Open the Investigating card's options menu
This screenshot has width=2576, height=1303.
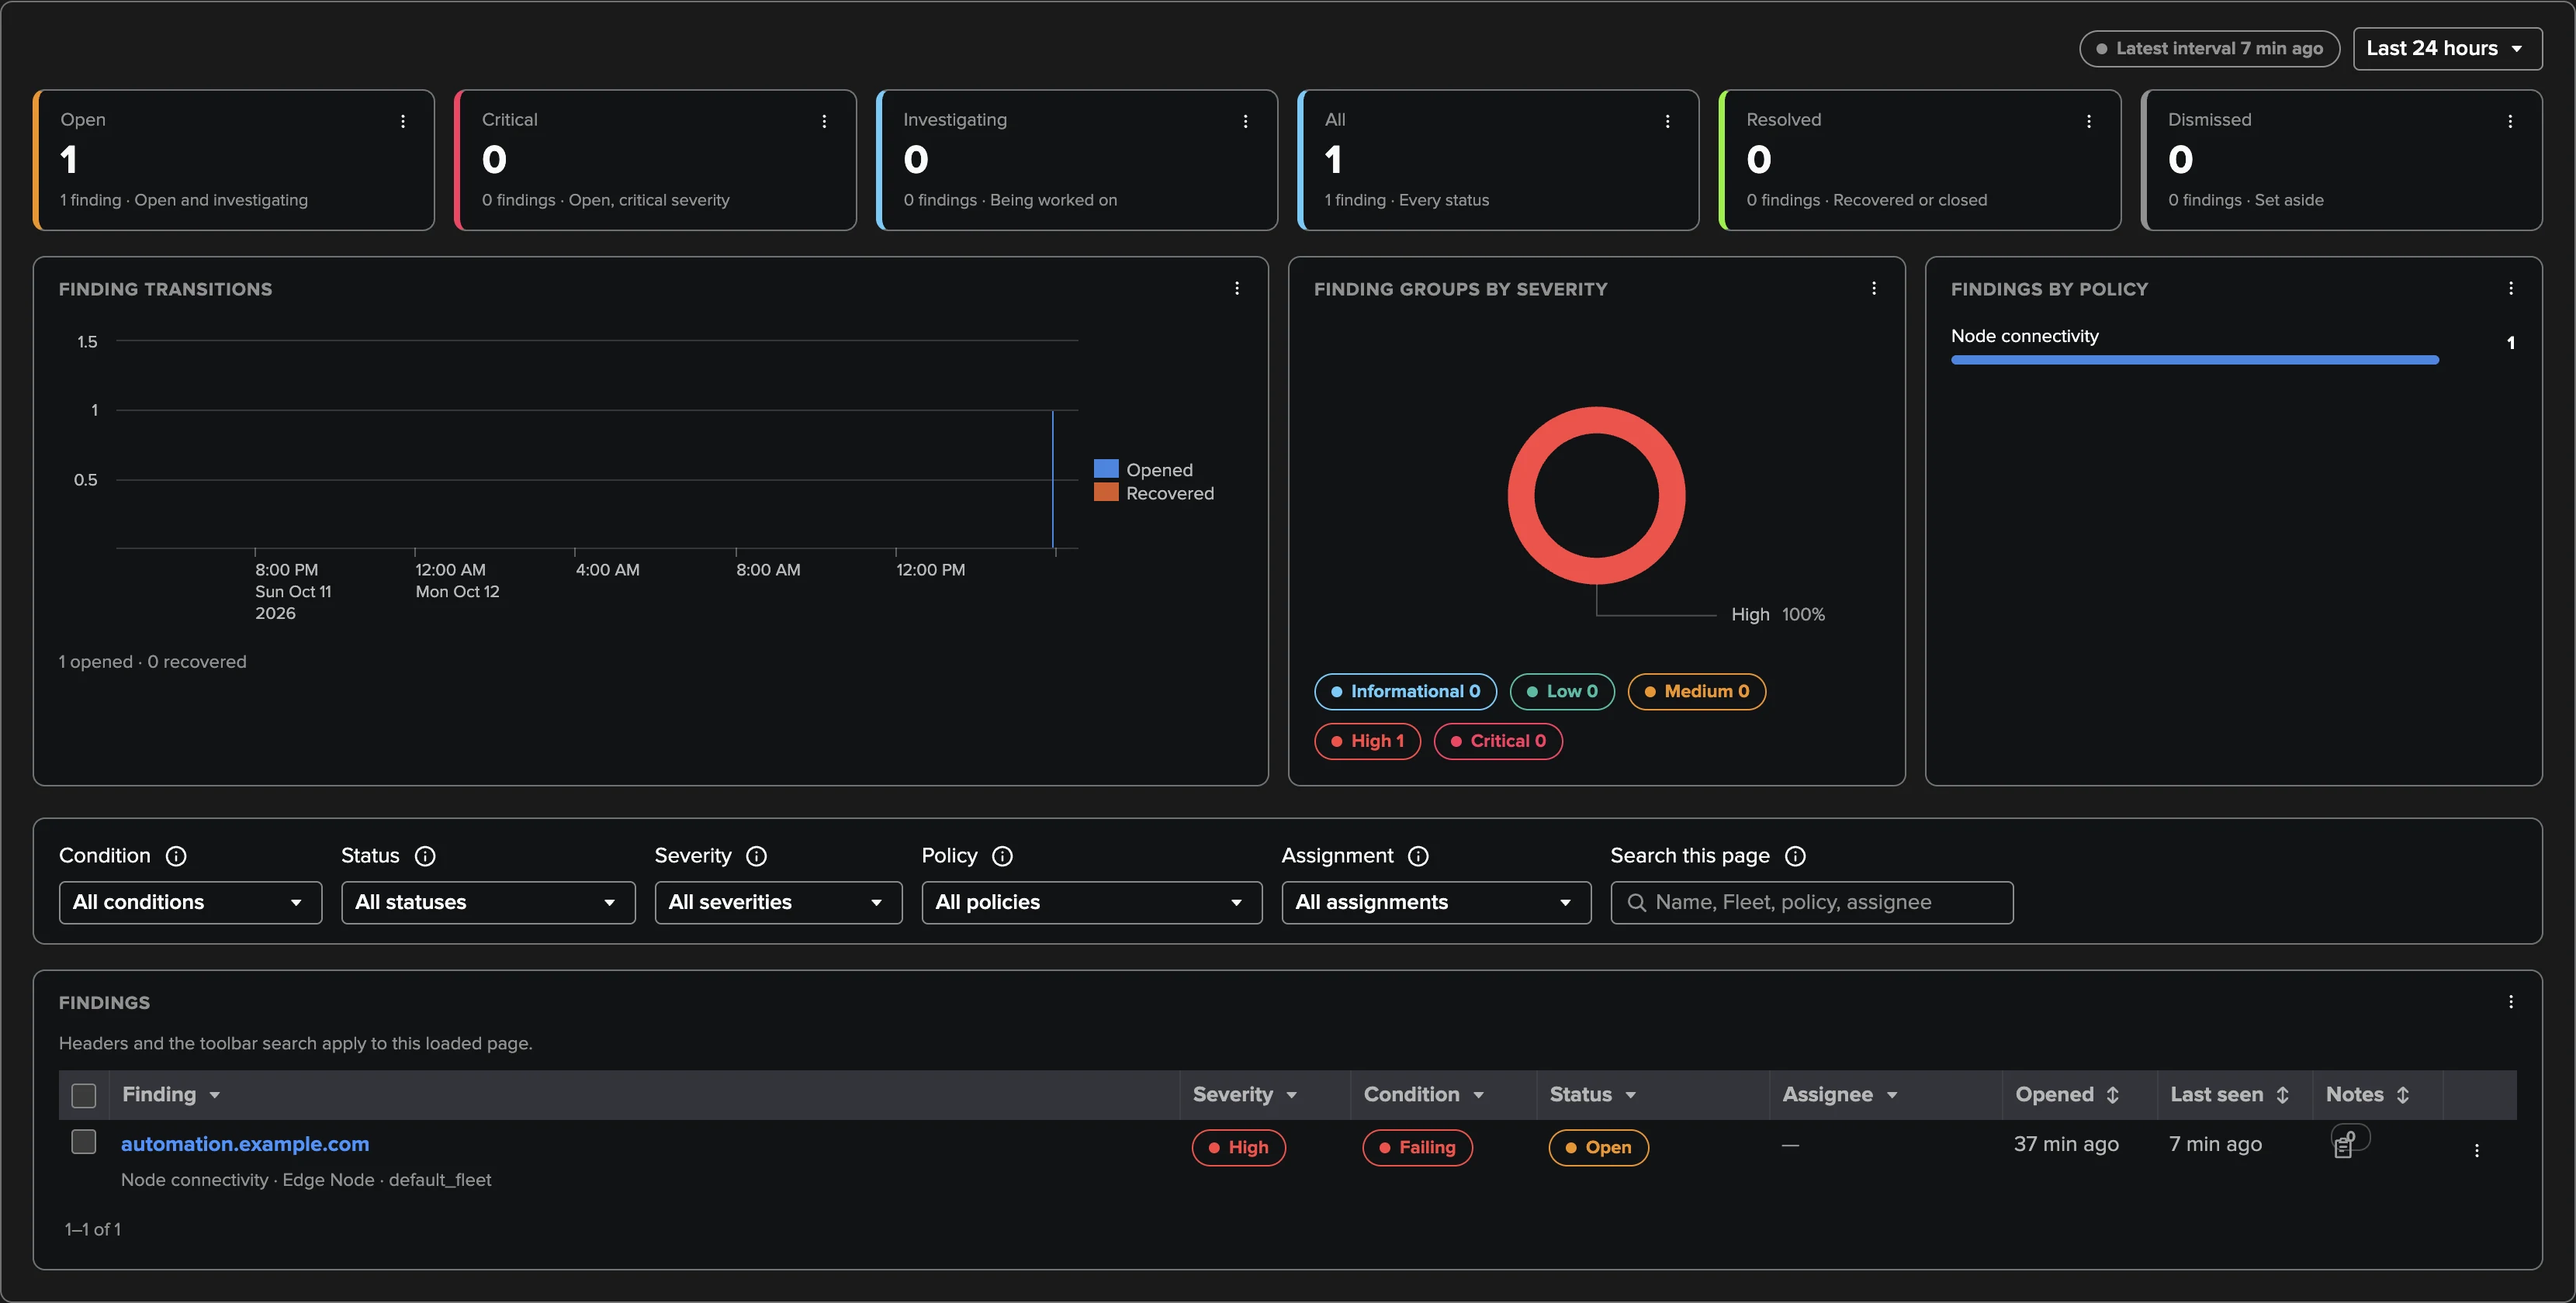(1245, 121)
